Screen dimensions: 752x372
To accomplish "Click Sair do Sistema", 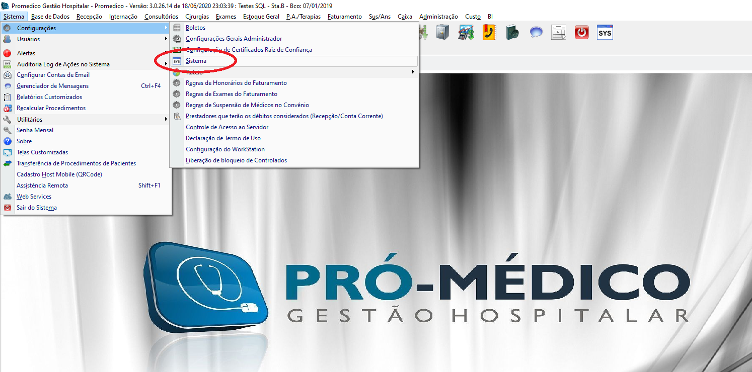I will [x=86, y=208].
